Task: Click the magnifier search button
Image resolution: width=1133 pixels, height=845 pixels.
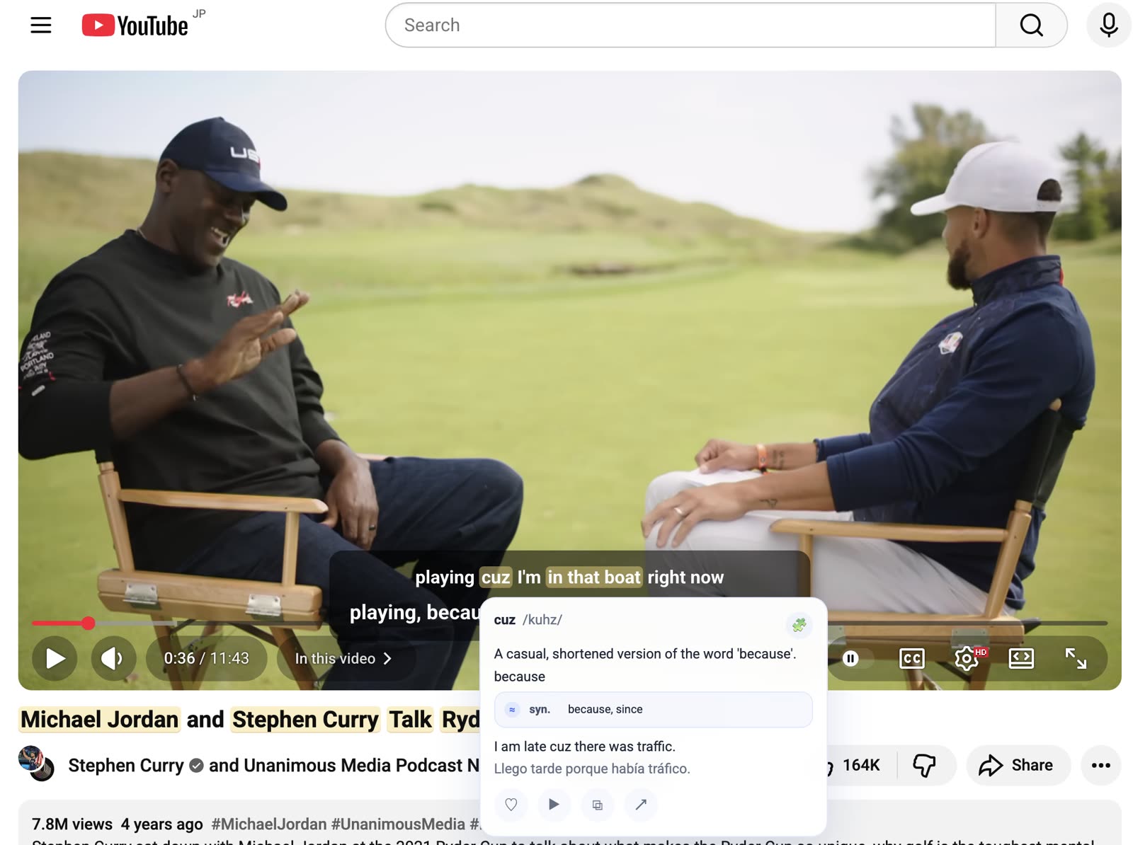Action: coord(1031,25)
